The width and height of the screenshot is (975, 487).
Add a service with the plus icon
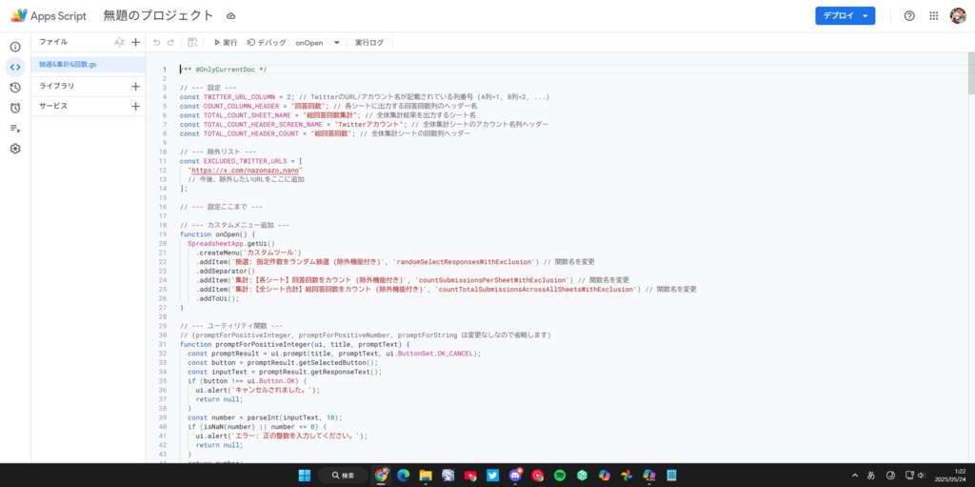135,107
